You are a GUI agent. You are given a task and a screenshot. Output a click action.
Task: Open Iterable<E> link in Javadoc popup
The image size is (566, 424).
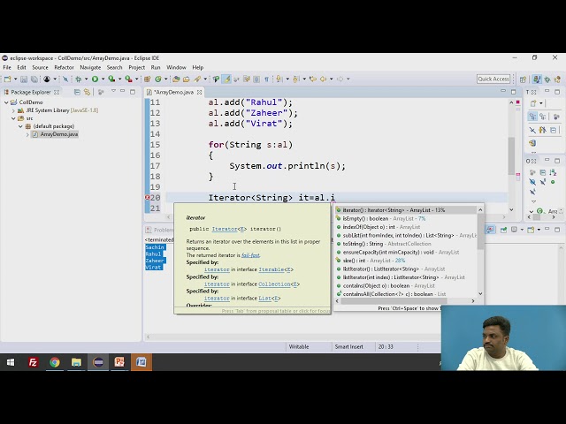[276, 269]
